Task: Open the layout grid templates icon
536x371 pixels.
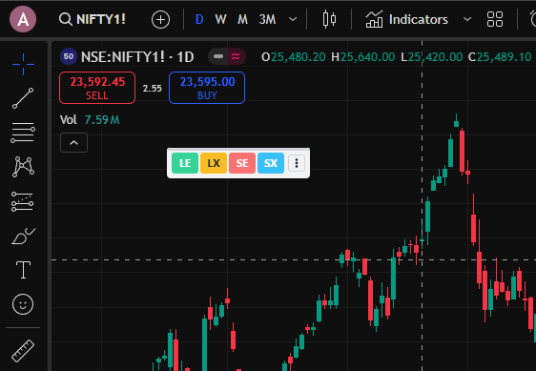Action: [x=495, y=19]
